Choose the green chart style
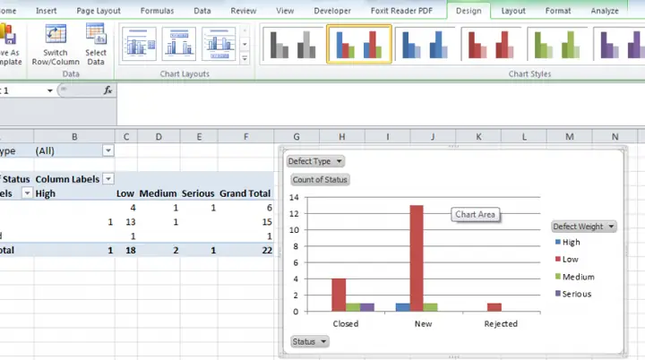645x360 pixels. pyautogui.click(x=557, y=44)
